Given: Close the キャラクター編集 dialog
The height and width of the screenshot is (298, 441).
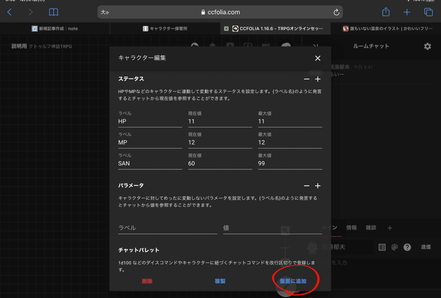Looking at the screenshot, I should (x=318, y=58).
